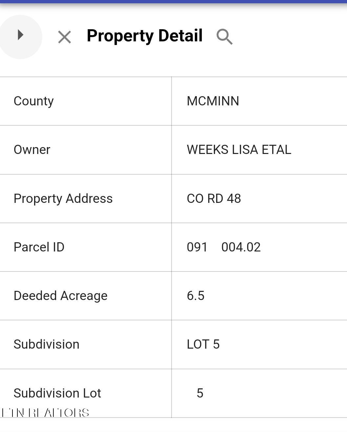
Task: Click the blue top header bar
Action: click(x=173, y=1)
